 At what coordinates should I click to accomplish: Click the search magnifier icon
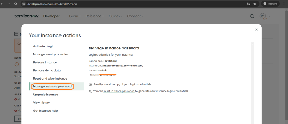[252, 16]
